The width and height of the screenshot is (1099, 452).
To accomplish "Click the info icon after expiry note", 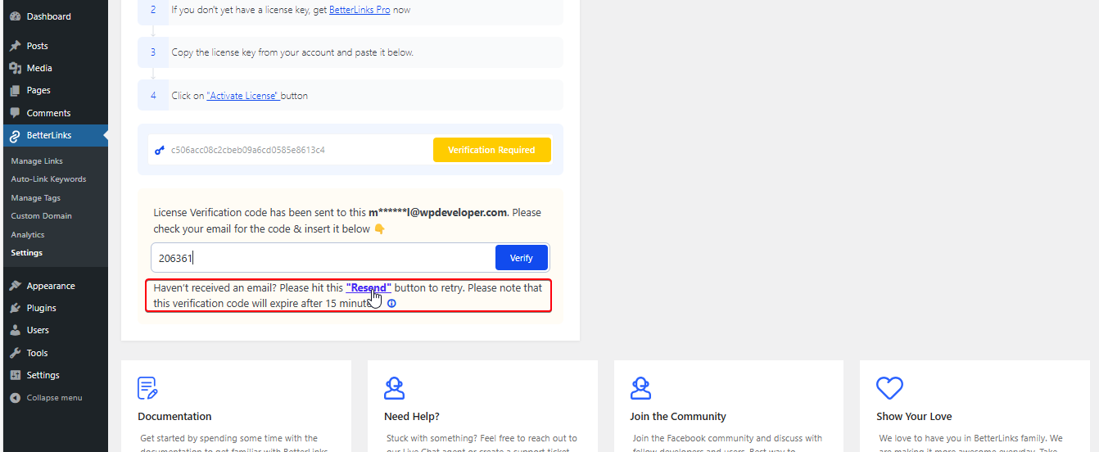I will pyautogui.click(x=391, y=303).
